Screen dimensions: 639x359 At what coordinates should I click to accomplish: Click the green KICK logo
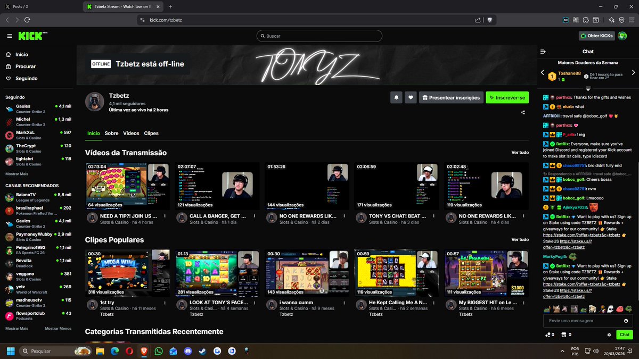(x=30, y=36)
